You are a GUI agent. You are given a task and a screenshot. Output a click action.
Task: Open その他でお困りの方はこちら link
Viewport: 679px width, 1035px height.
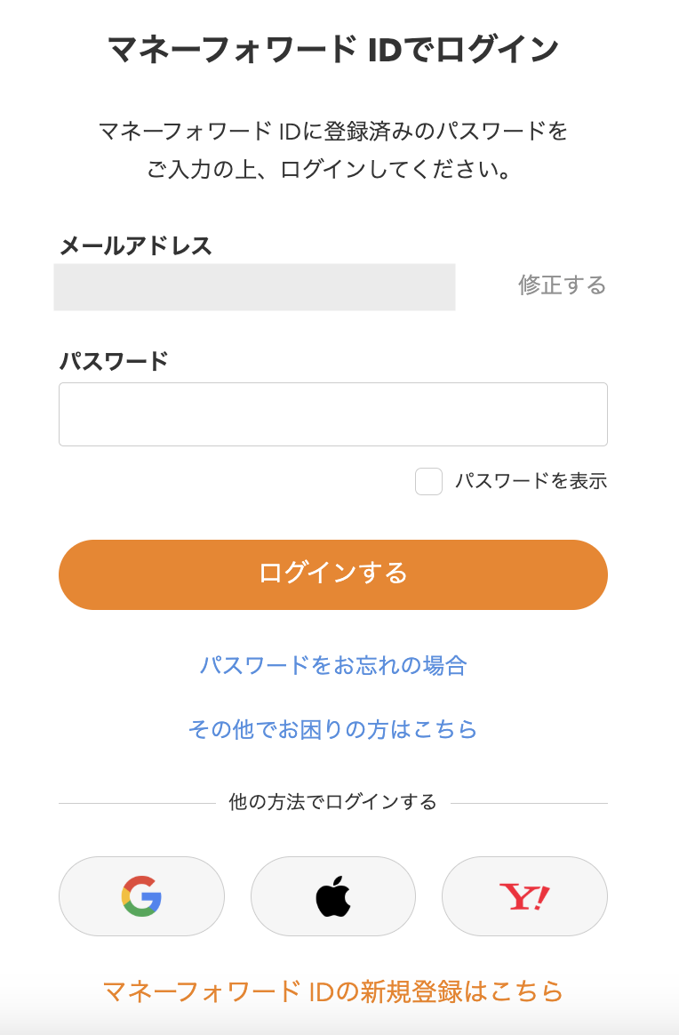[332, 729]
